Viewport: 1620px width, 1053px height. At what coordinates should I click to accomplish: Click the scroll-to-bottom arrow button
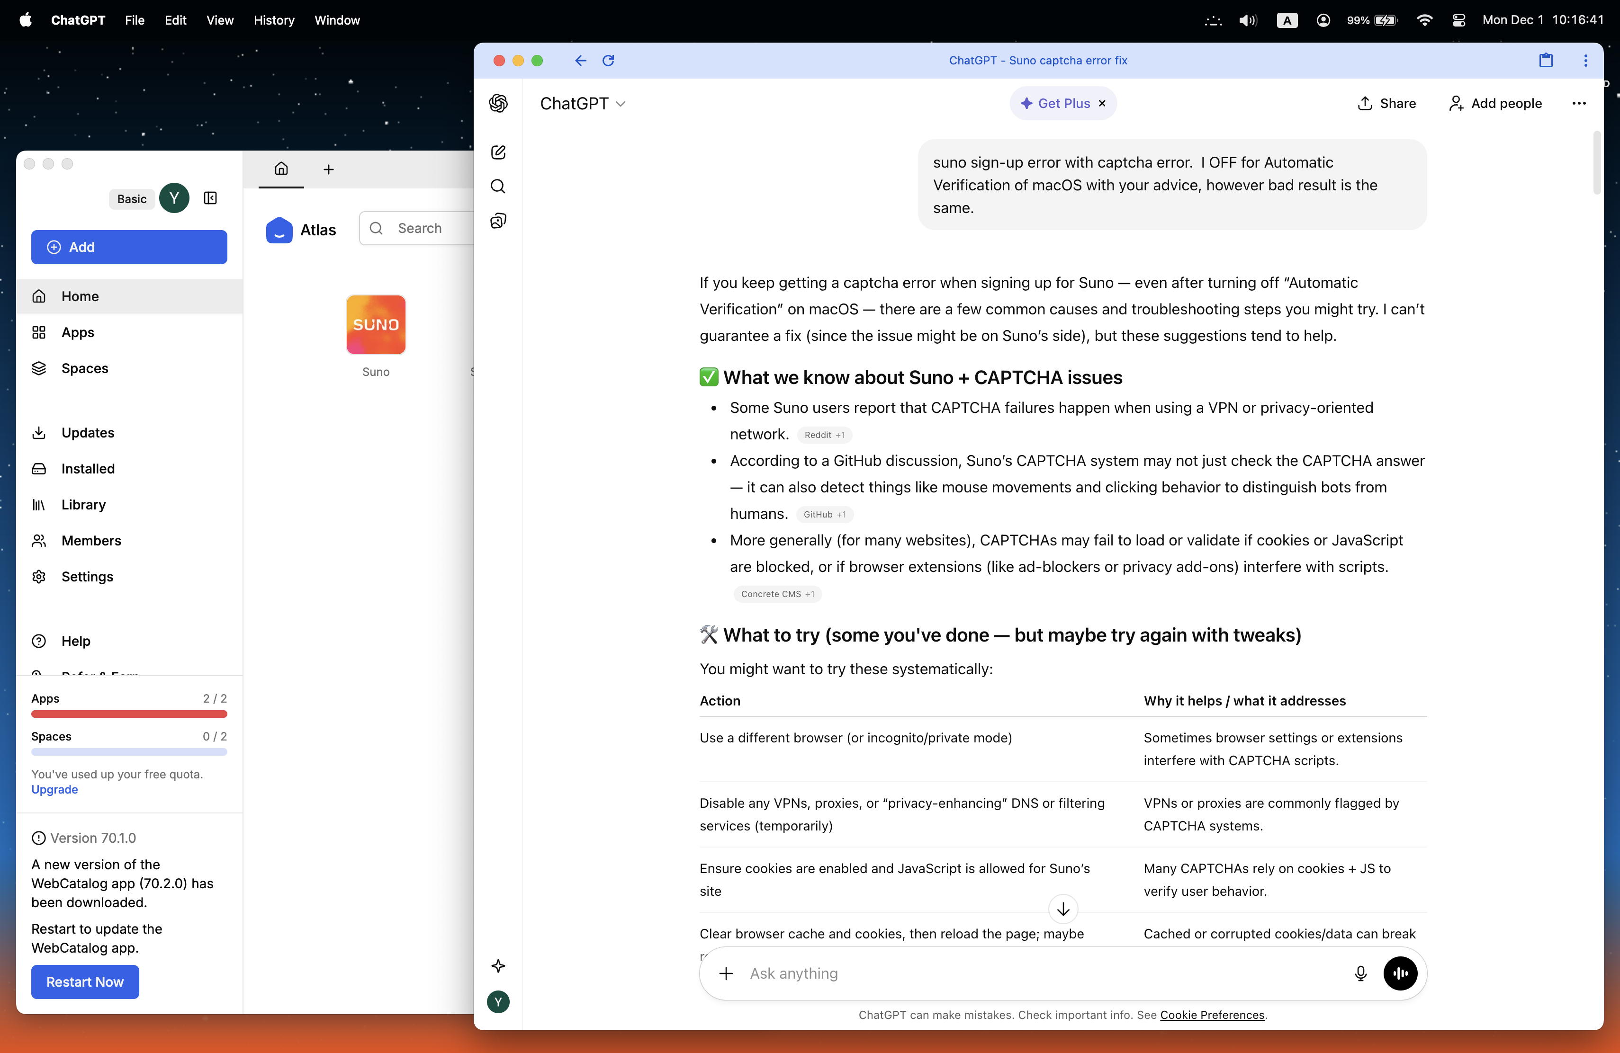click(1062, 909)
